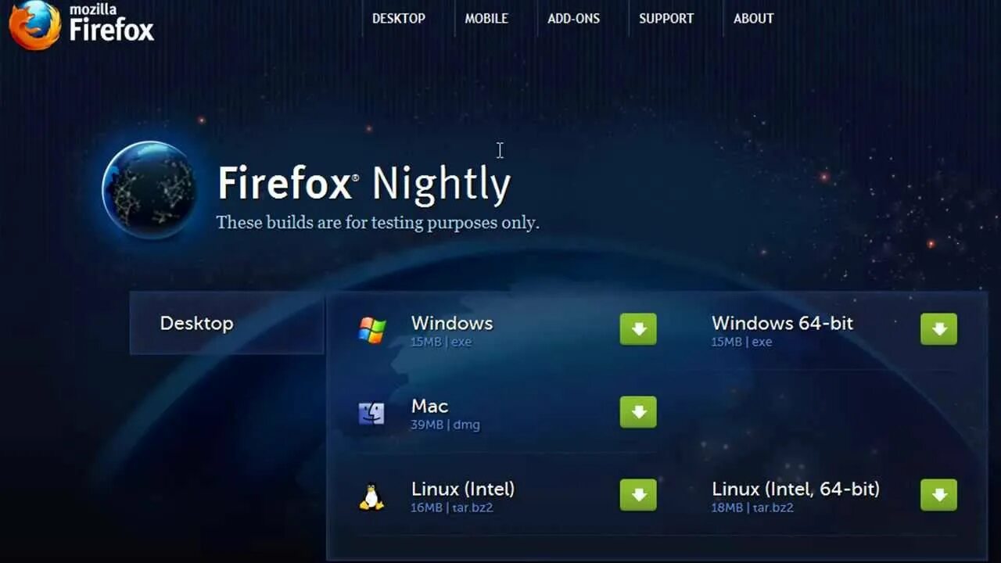Click the Mac Finder face icon

pos(371,413)
